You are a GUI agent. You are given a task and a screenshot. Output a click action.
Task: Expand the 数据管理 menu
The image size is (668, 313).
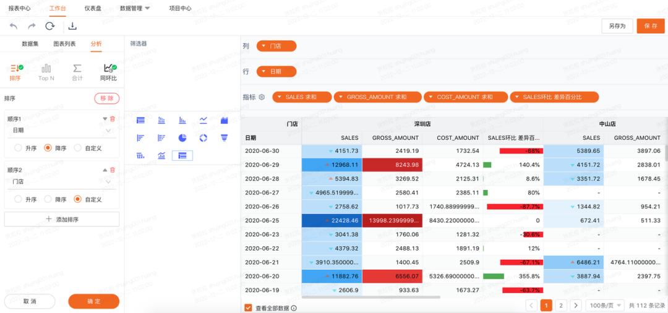[135, 8]
